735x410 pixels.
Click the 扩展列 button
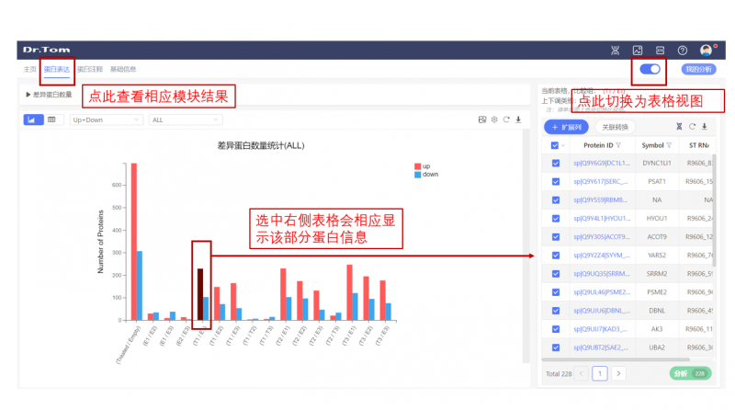[567, 127]
